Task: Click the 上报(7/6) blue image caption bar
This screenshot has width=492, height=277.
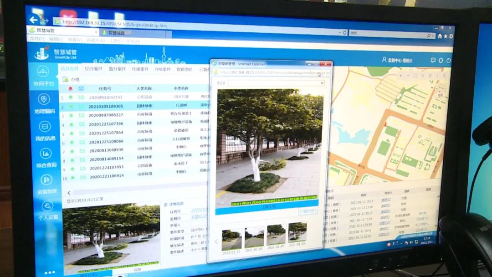Action: click(x=266, y=208)
